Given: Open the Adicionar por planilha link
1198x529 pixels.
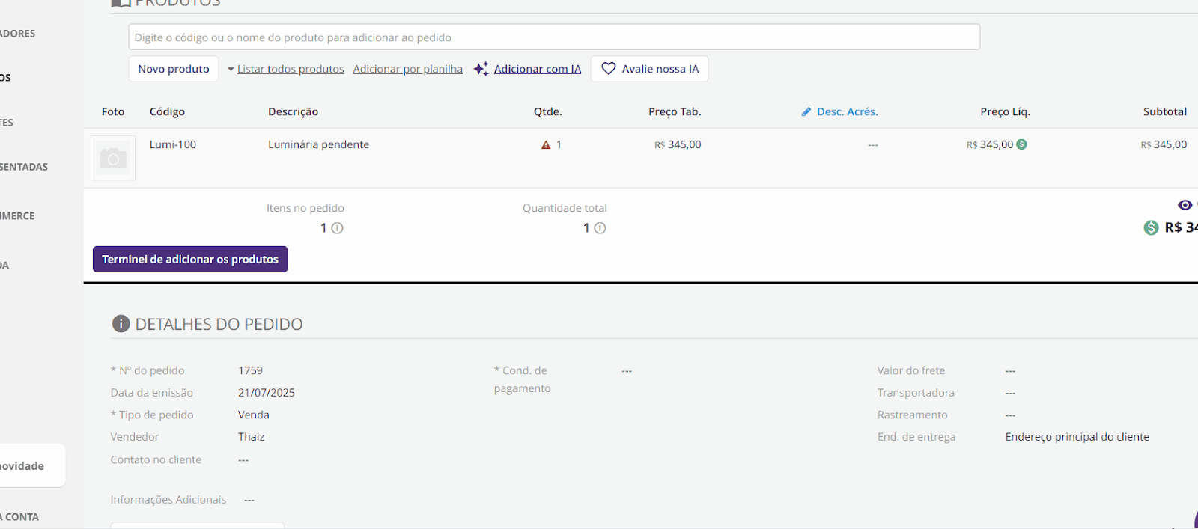Looking at the screenshot, I should coord(407,69).
